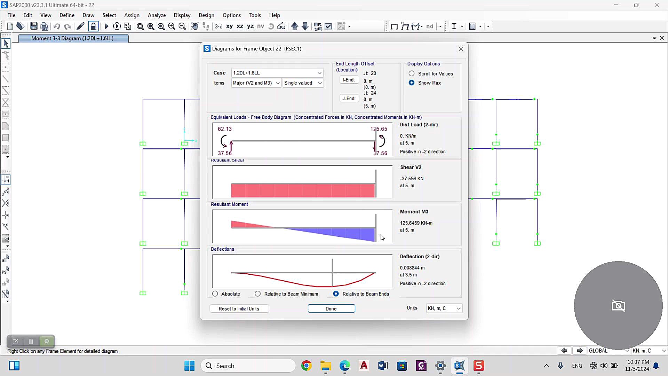Open the Case 1.2DL+1.6LL dropdown

(277, 73)
